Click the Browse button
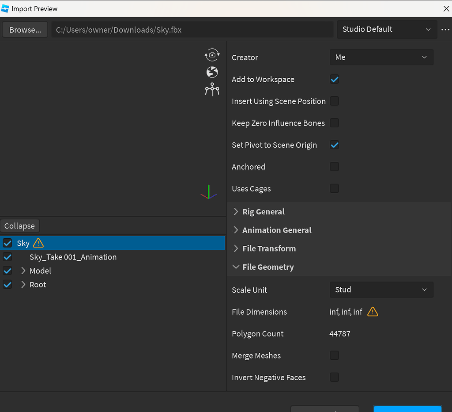Screen dimensions: 452x412 (x=25, y=29)
